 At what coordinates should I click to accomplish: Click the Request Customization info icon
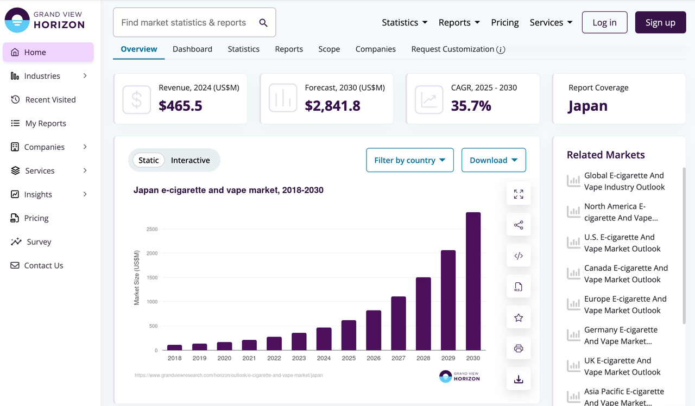pyautogui.click(x=501, y=49)
